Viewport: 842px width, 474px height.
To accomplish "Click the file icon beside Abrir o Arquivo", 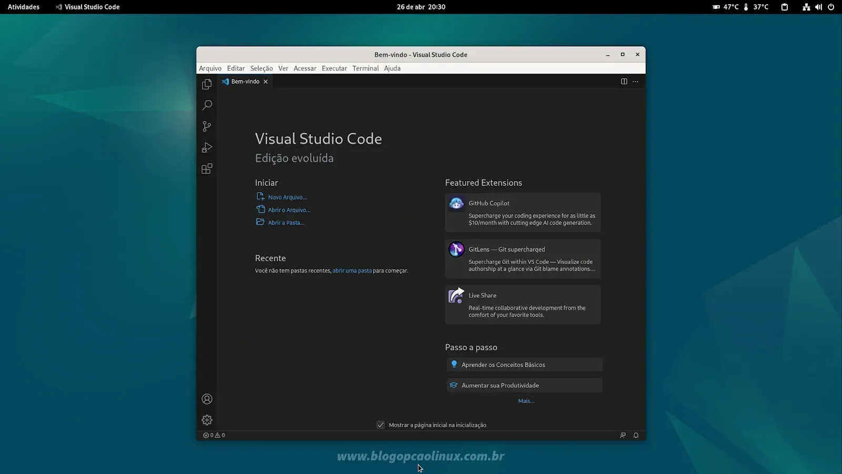I will coord(260,209).
